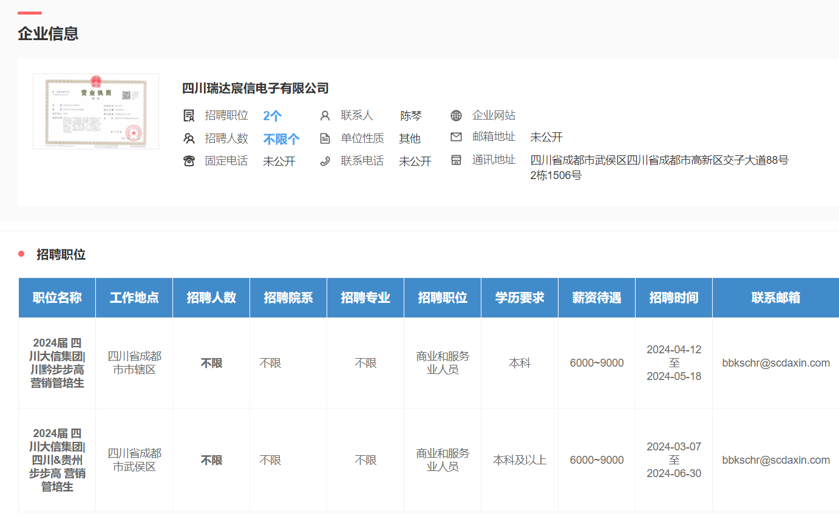Click the 招聘人数 column header
Screen dimensions: 839x522
(x=211, y=297)
